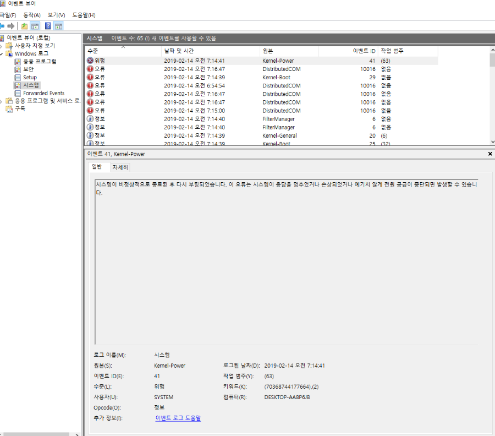Click the Forward arrow toolbar icon
Image resolution: width=495 pixels, height=436 pixels.
[x=11, y=26]
